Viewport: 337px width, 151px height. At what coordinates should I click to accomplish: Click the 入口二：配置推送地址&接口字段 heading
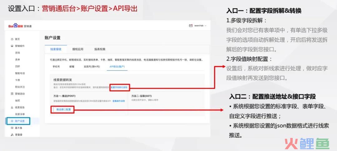(x=272, y=96)
